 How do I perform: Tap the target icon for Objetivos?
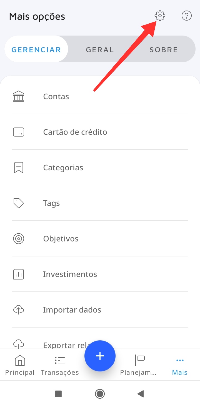pos(19,239)
